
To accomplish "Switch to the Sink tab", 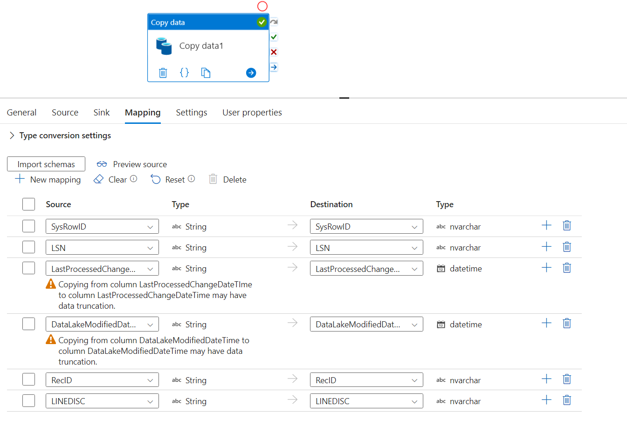I will (x=102, y=113).
